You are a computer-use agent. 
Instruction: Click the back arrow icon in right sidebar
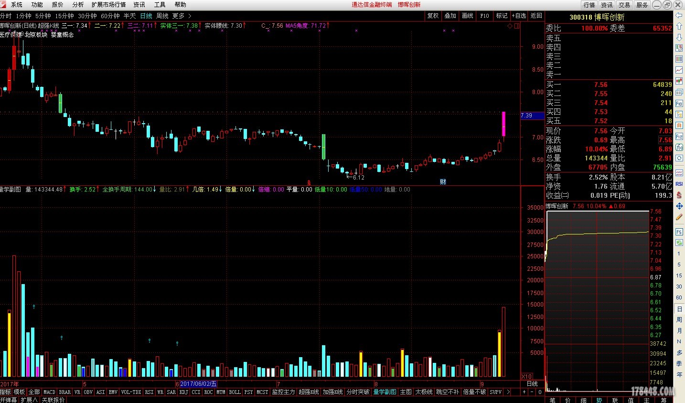point(679,15)
